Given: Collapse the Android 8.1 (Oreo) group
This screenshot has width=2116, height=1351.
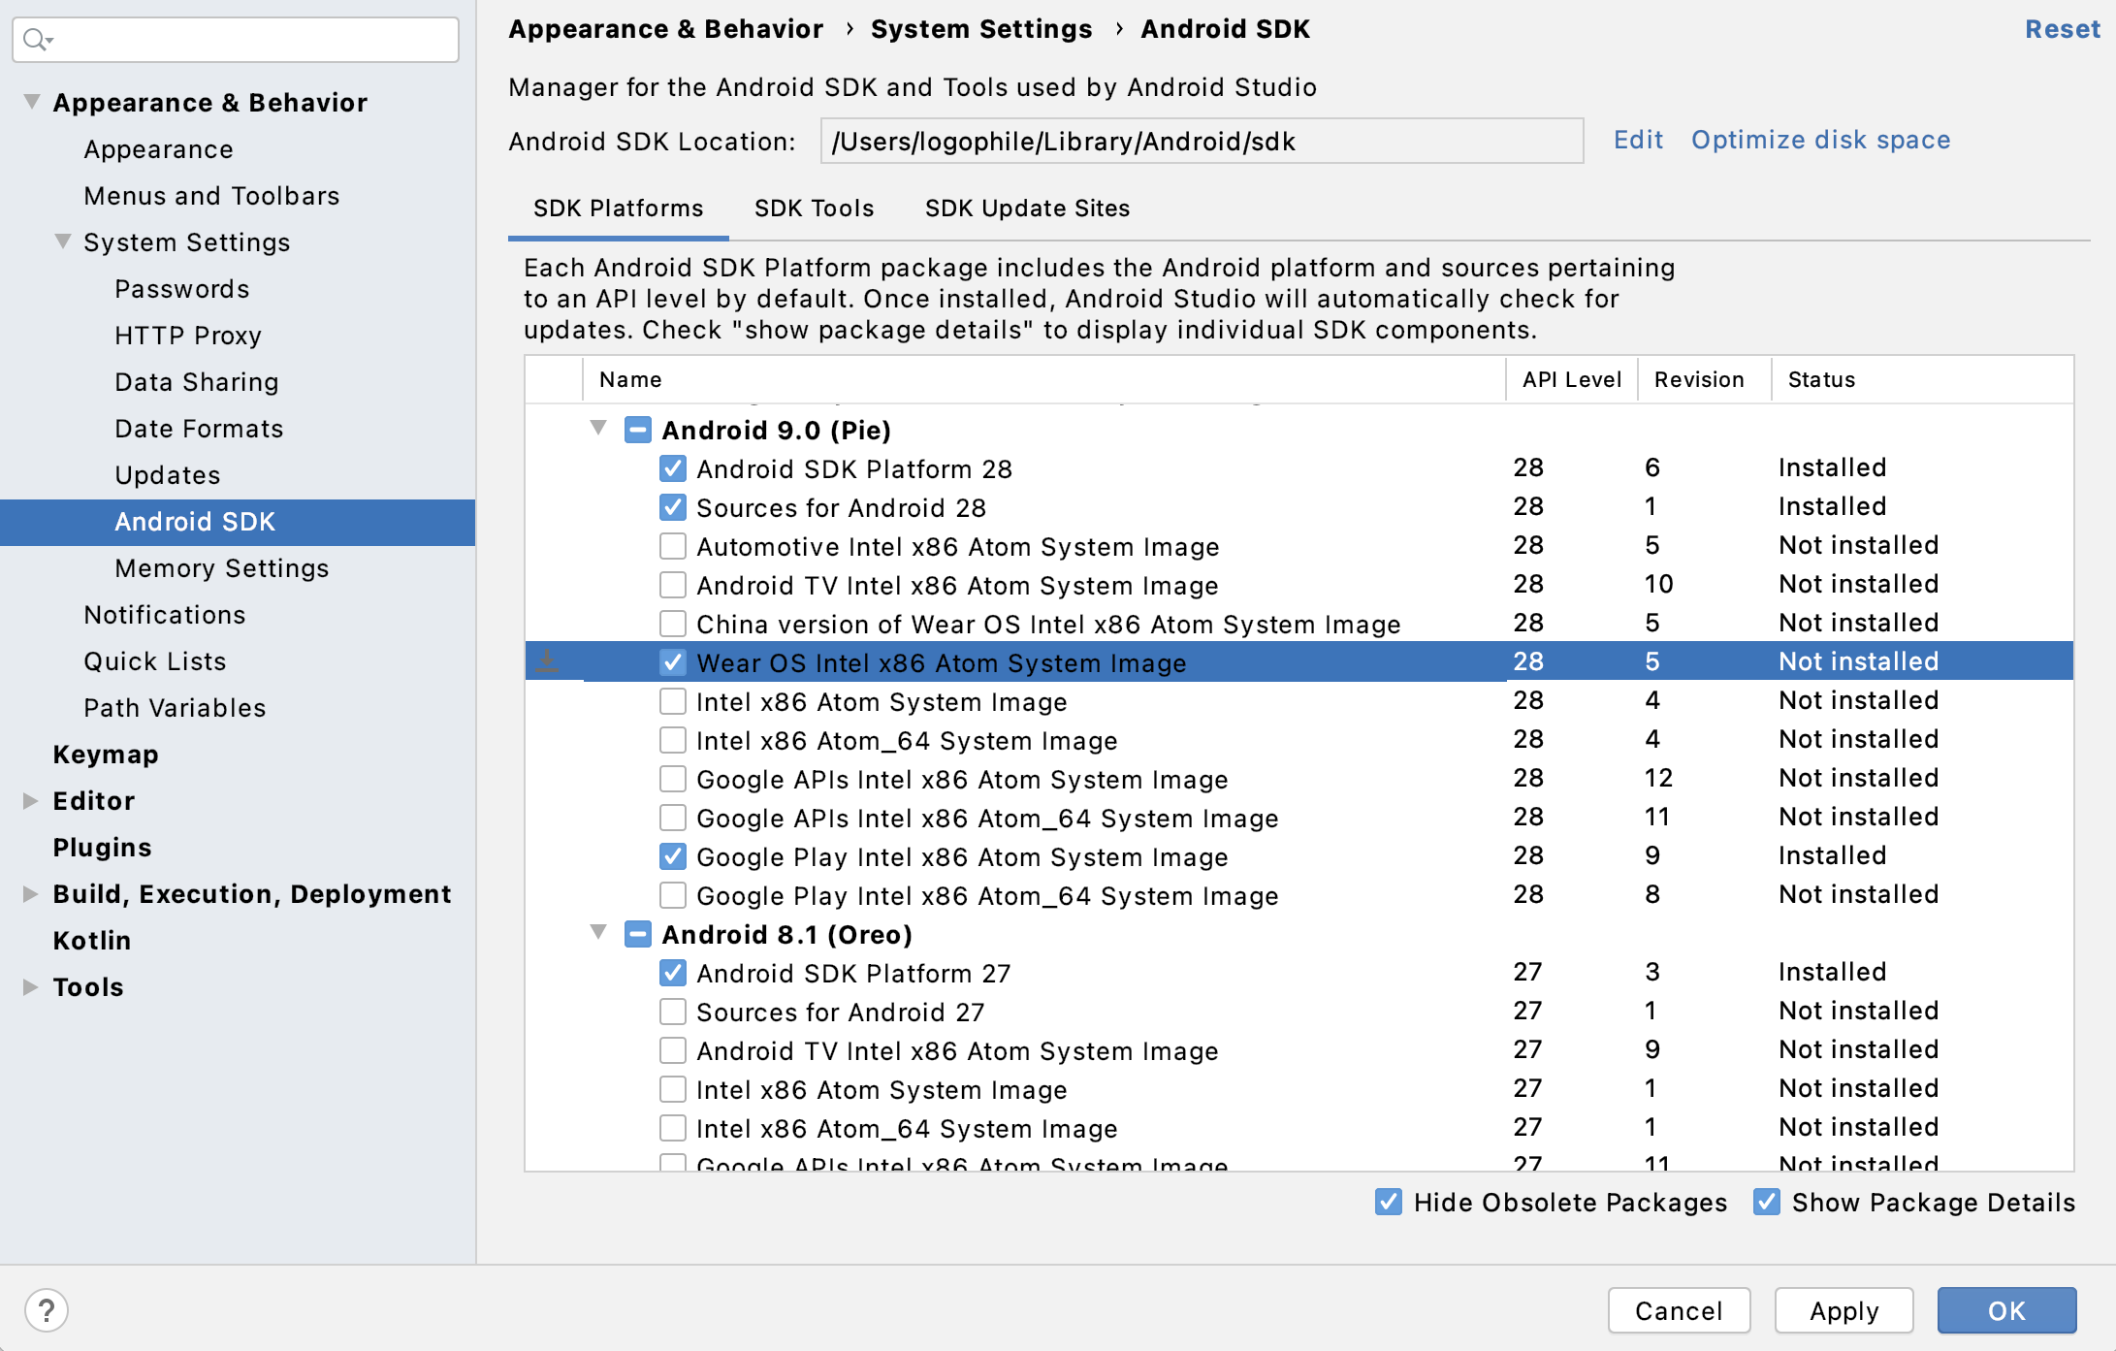Looking at the screenshot, I should point(598,932).
